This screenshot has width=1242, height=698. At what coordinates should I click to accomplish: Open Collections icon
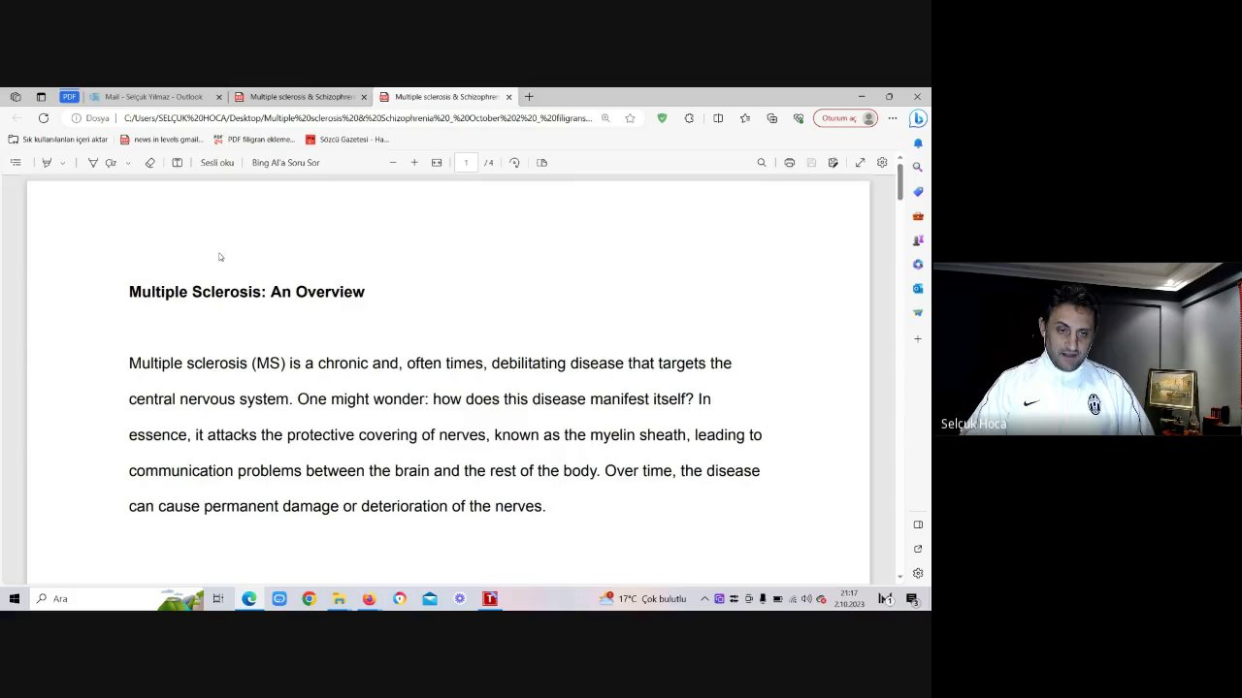[772, 118]
